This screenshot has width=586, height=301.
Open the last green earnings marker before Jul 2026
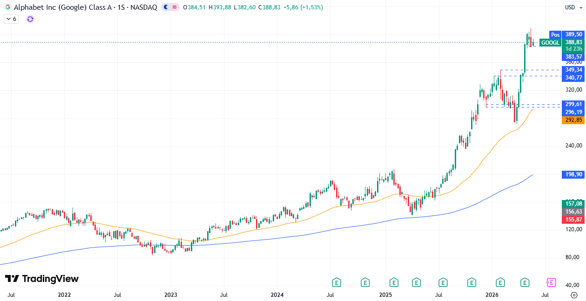point(525,282)
